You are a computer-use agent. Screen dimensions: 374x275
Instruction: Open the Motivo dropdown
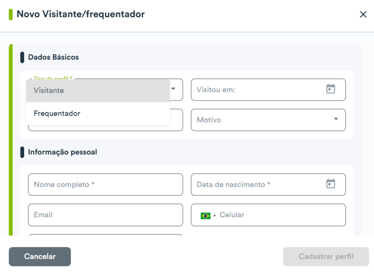click(x=268, y=120)
